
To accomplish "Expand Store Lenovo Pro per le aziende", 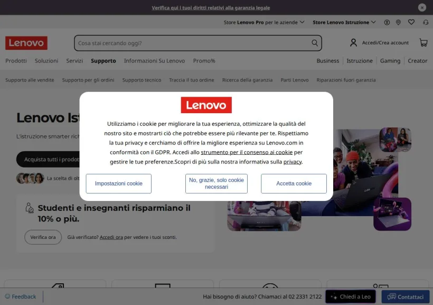I will click(264, 22).
